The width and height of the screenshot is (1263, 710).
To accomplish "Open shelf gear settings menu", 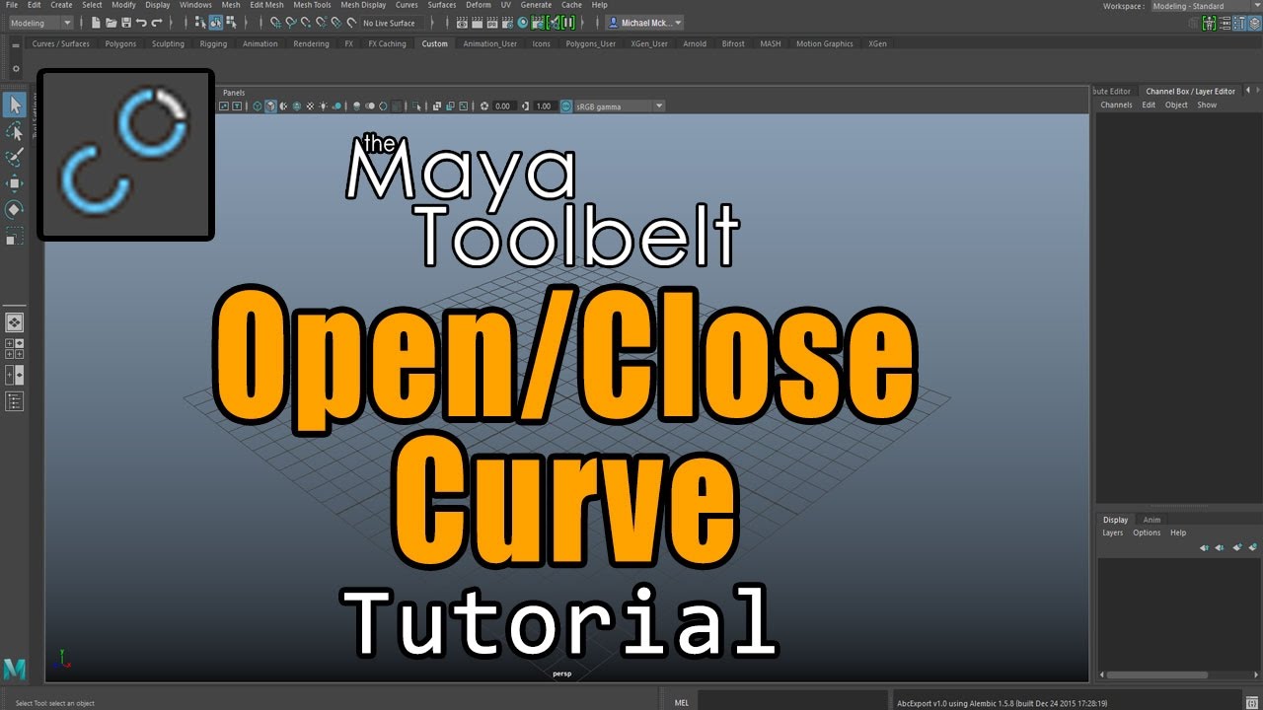I will [x=15, y=68].
